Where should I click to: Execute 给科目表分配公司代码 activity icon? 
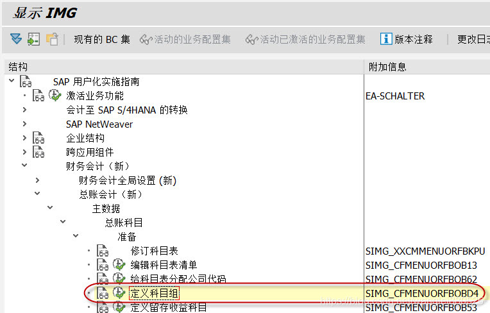coord(119,278)
